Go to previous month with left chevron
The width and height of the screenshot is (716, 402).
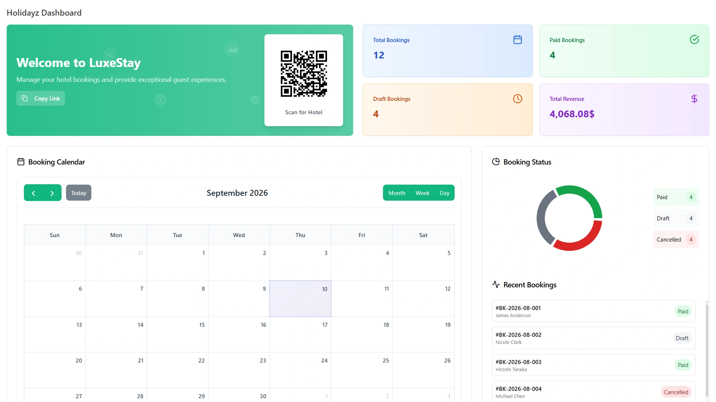click(34, 193)
